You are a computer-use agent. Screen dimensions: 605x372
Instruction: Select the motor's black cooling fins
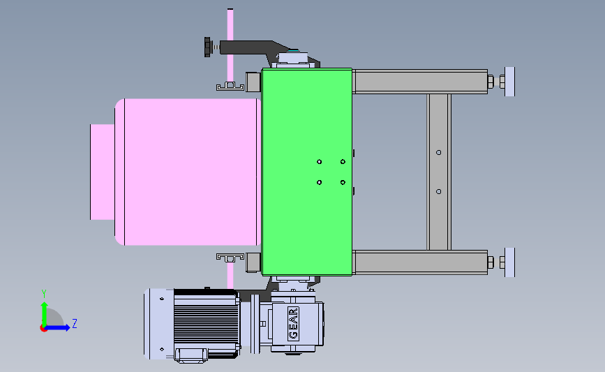206,323
